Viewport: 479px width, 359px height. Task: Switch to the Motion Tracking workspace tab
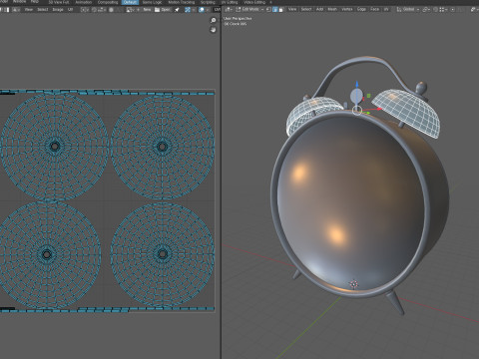[182, 2]
